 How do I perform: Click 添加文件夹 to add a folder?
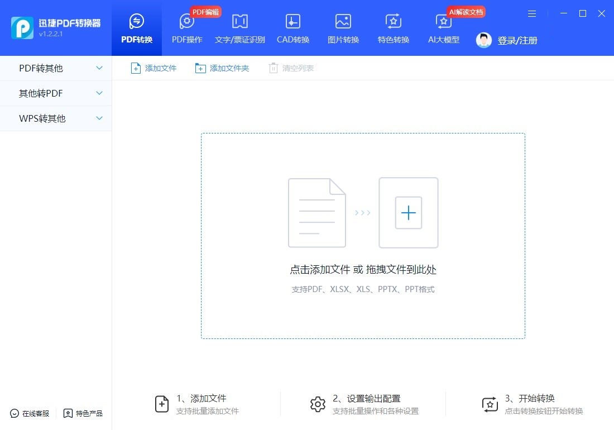[222, 68]
